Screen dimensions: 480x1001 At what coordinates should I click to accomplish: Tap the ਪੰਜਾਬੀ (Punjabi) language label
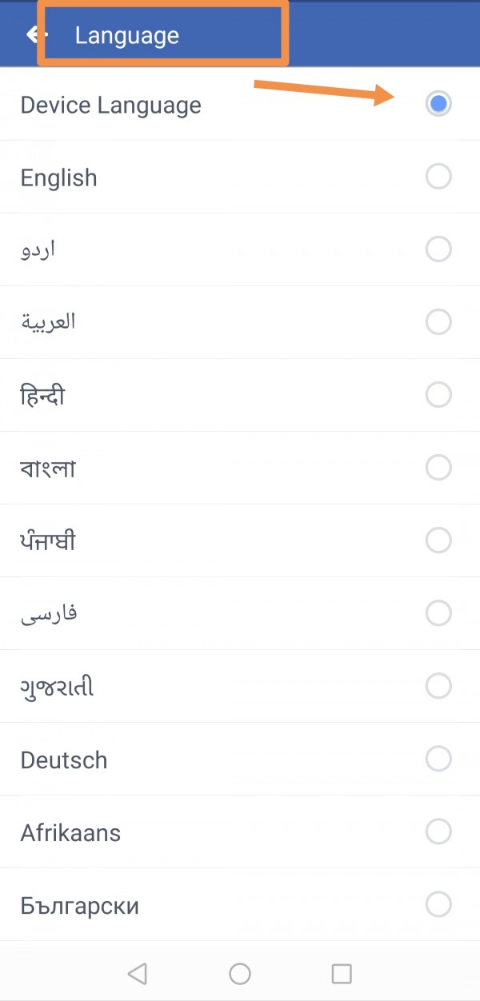click(48, 541)
